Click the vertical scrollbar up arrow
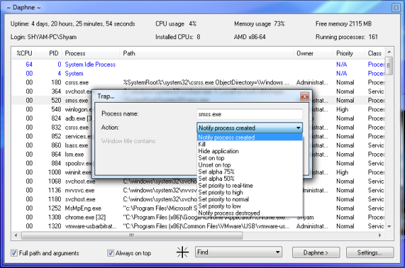The width and height of the screenshot is (405, 268). 389,52
